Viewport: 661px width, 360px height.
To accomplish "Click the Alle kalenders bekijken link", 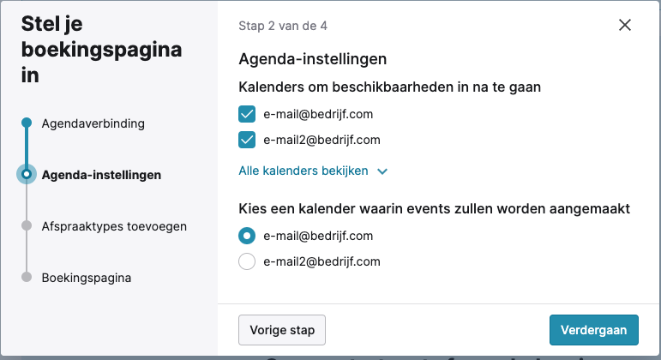I will click(303, 171).
